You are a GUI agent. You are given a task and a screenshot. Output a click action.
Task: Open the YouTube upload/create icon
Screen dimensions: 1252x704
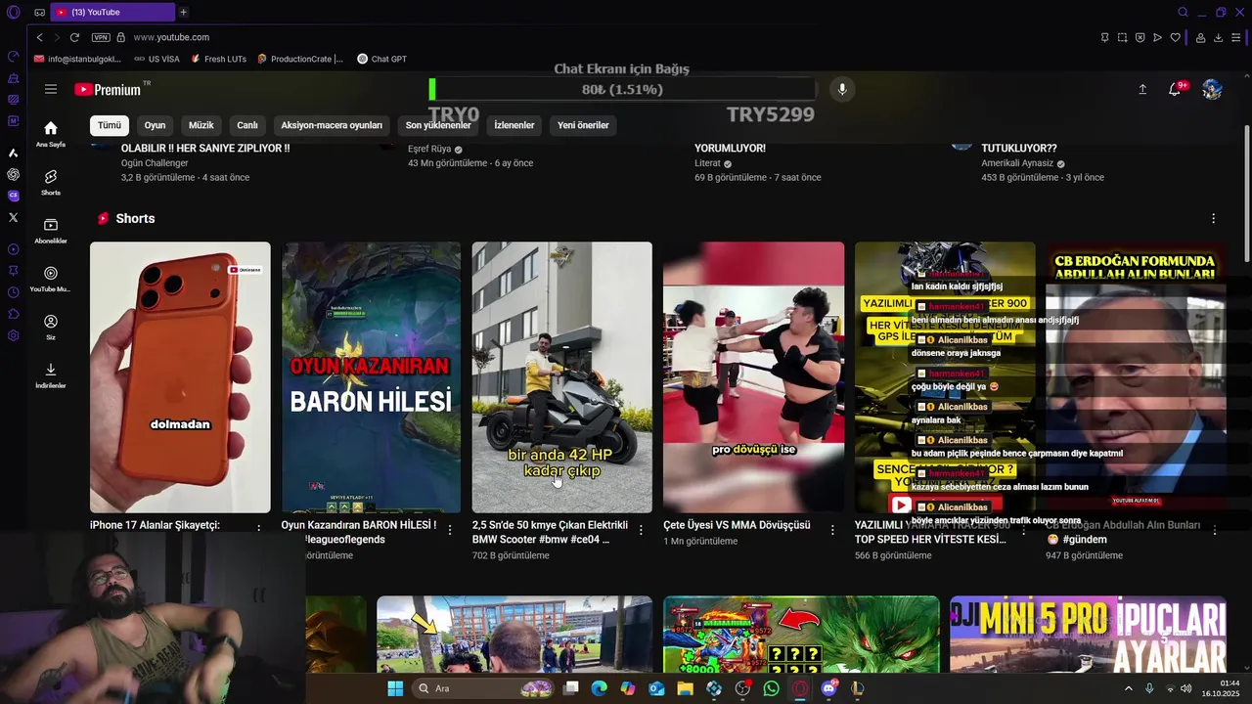(1142, 89)
